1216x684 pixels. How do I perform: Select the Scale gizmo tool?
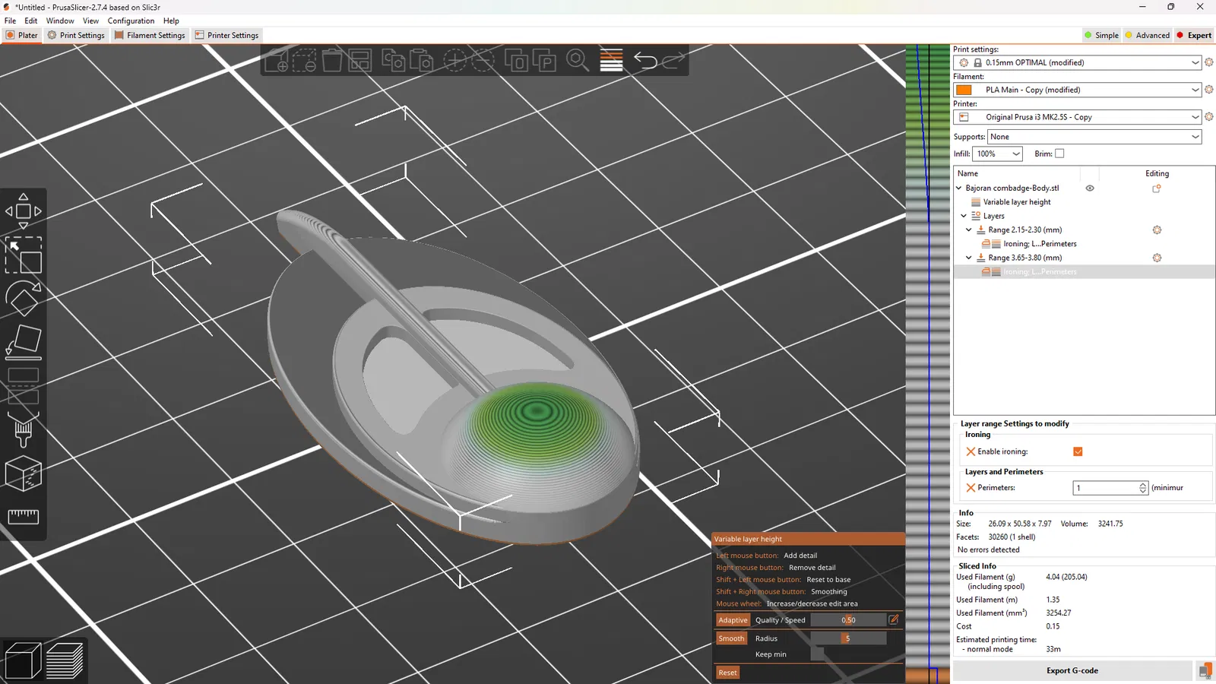click(x=24, y=255)
